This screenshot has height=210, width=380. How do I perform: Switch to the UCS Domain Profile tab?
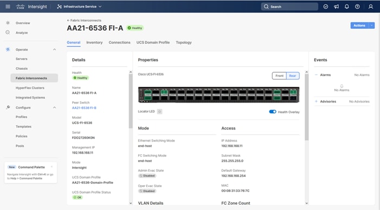(153, 42)
